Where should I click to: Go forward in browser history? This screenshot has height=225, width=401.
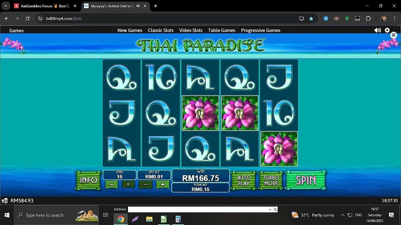(17, 19)
